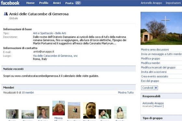This screenshot has width=182, height=121.
Task: Open the Arti e Spettacolo category link
Action: 43,33
